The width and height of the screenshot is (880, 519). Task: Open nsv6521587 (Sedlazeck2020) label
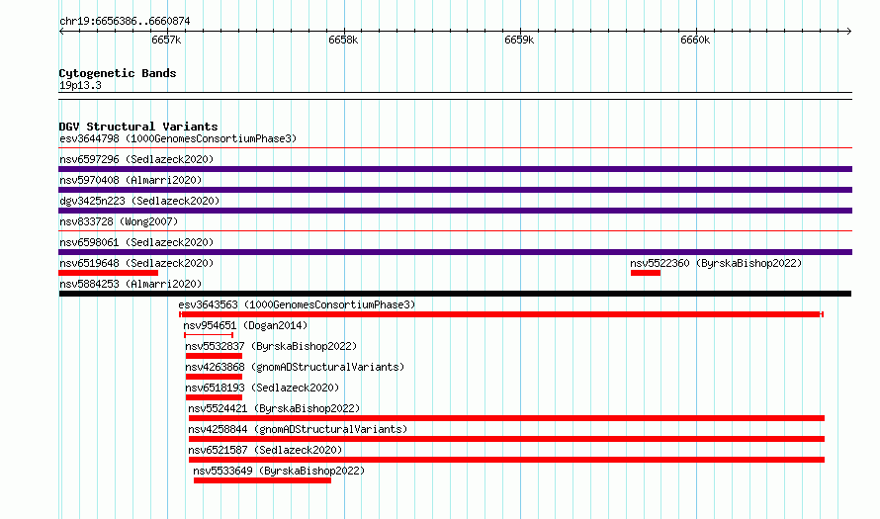pos(265,450)
